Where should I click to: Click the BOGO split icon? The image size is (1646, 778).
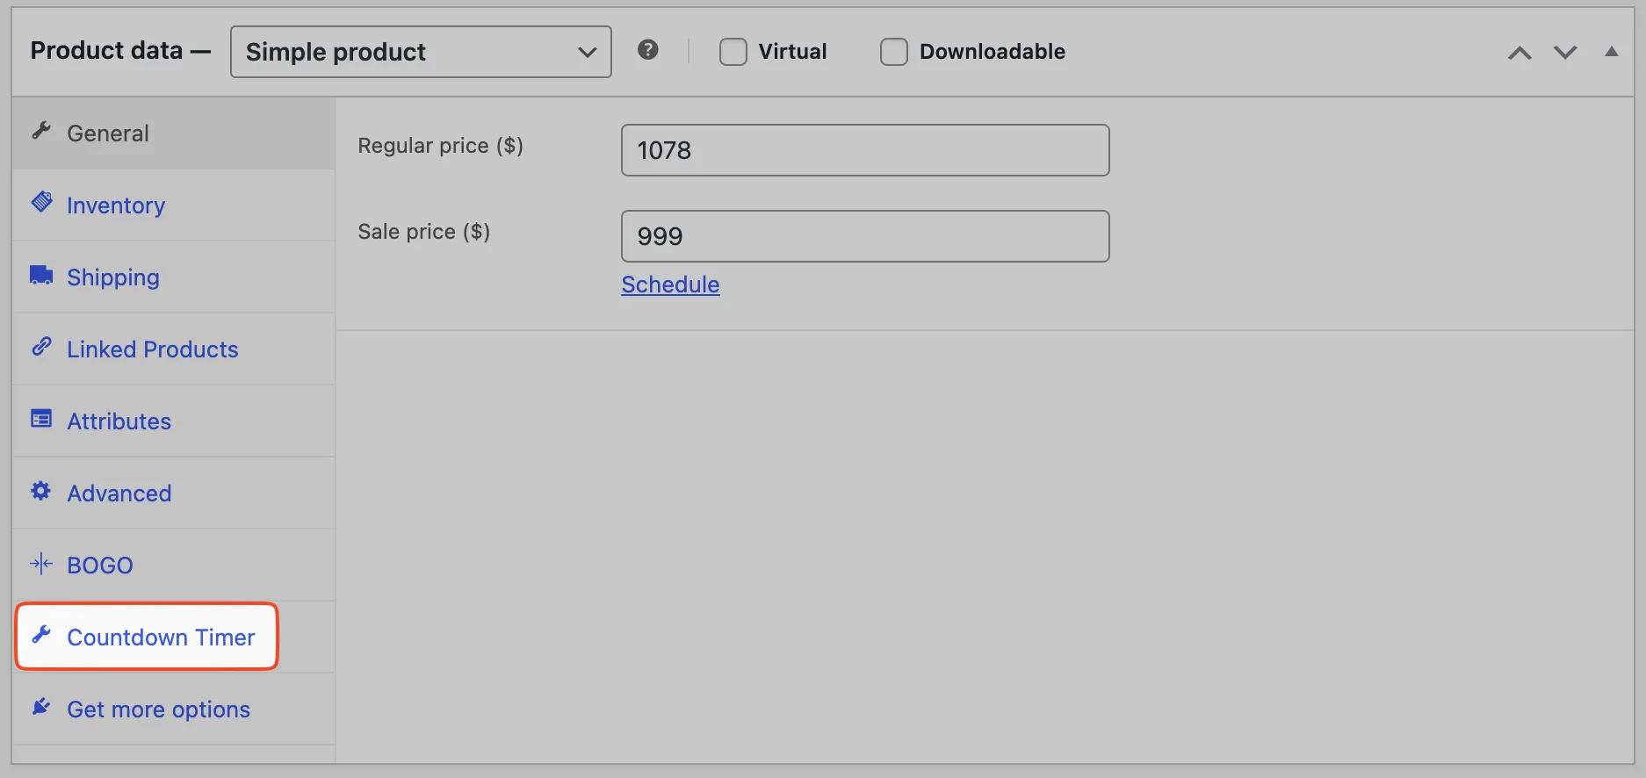click(x=41, y=563)
